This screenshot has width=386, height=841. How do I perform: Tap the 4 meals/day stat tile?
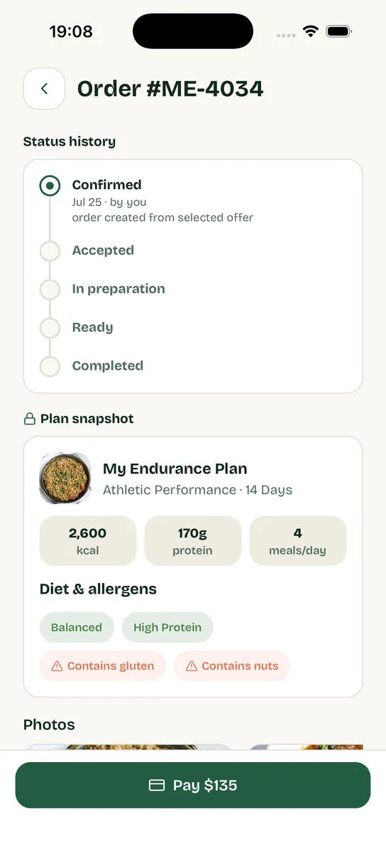pos(298,540)
